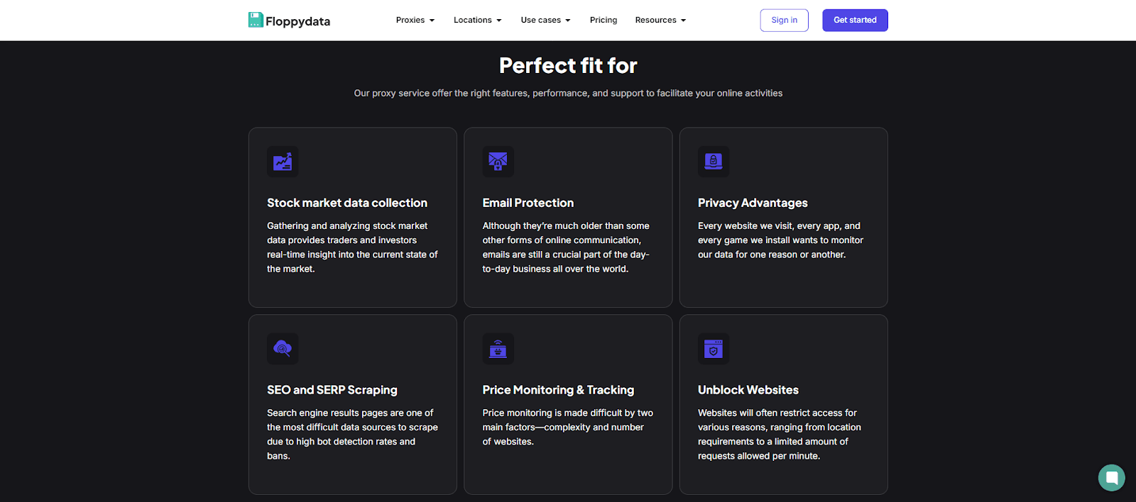Click the Price Monitoring & Tracking icon
Image resolution: width=1136 pixels, height=502 pixels.
click(x=498, y=349)
